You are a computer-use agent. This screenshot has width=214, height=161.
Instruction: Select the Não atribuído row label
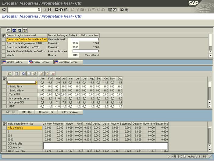pyautogui.click(x=25, y=128)
